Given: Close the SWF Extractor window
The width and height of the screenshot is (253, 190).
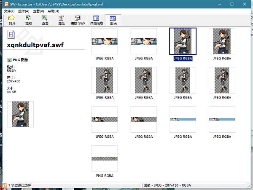Looking at the screenshot, I should click(245, 4).
